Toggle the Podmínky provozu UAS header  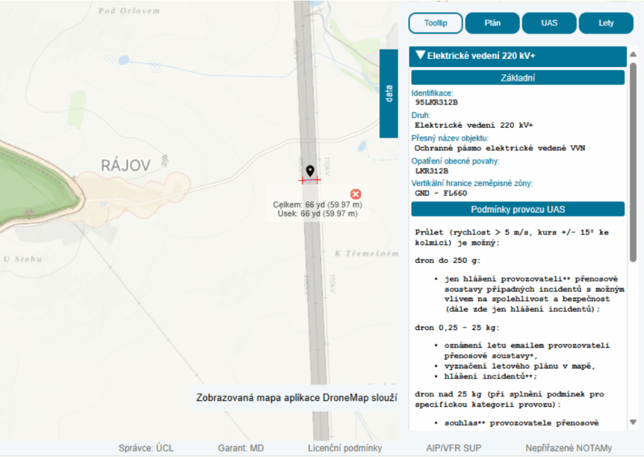(517, 209)
